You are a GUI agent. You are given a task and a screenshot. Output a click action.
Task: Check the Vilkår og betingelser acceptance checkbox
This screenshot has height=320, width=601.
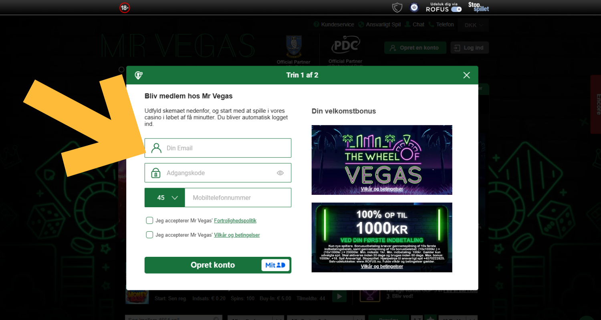click(x=149, y=235)
